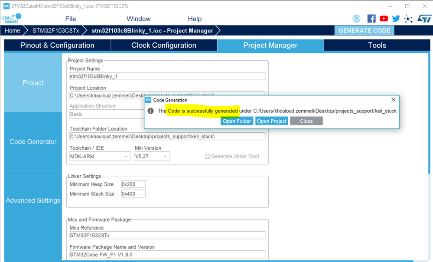Switch to Pinout & Configuration tab

coord(58,45)
